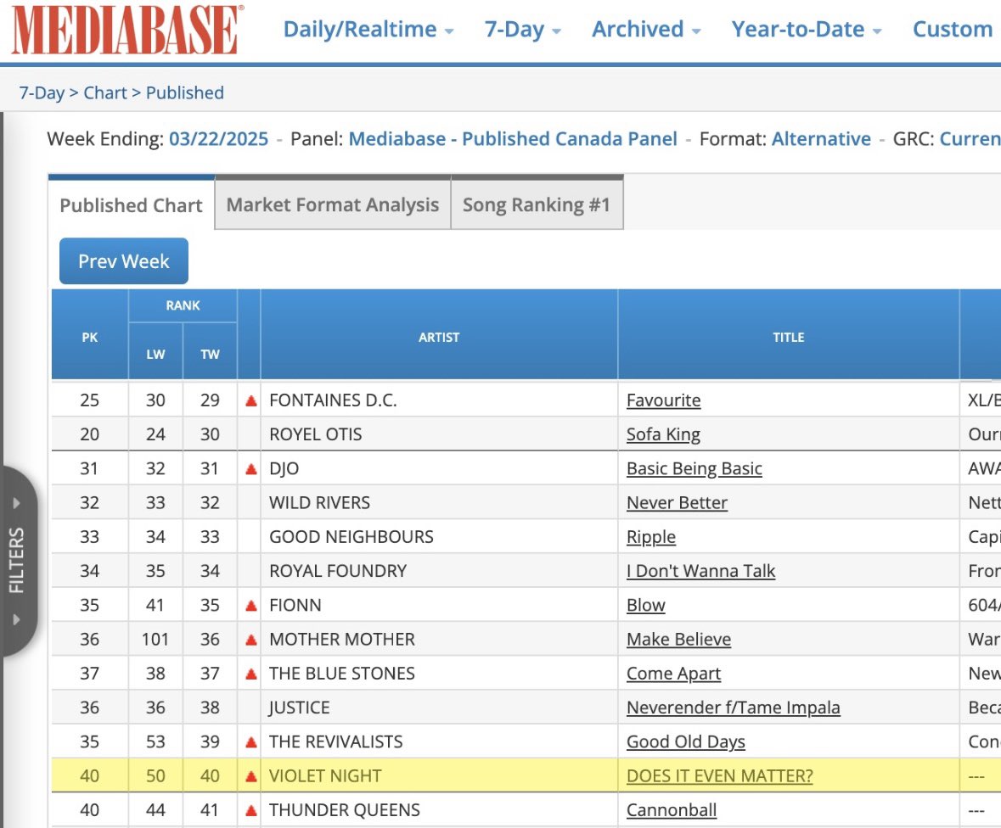The height and width of the screenshot is (828, 1001).
Task: Click the red up arrow for VIOLET NIGHT
Action: (x=251, y=776)
